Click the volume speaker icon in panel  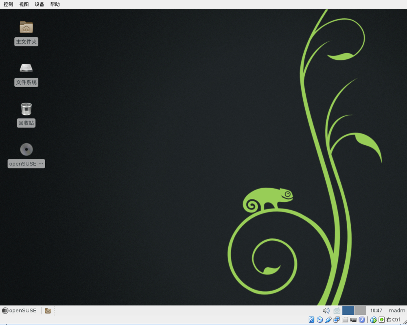coord(326,310)
